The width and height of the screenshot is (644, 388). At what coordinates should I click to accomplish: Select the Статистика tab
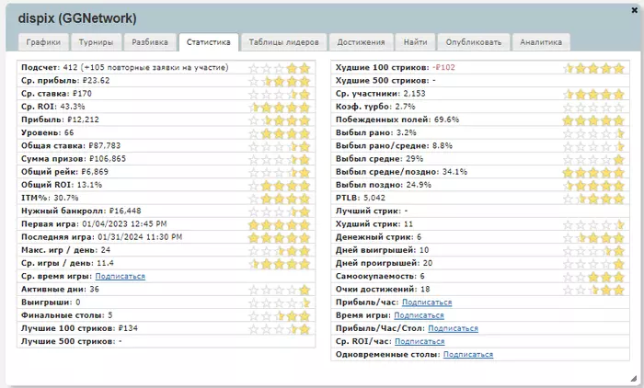208,42
